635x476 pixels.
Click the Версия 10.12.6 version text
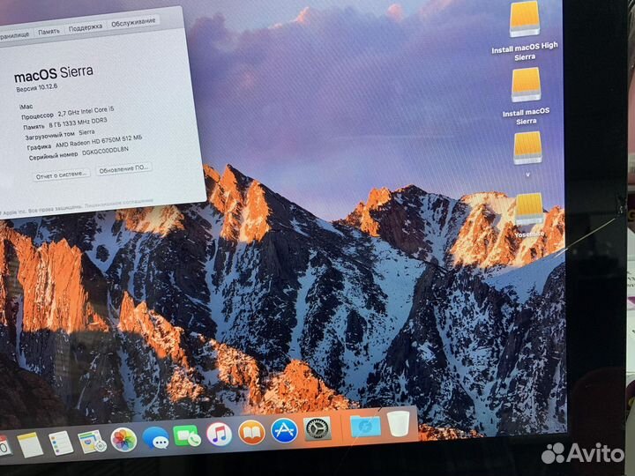tap(36, 87)
